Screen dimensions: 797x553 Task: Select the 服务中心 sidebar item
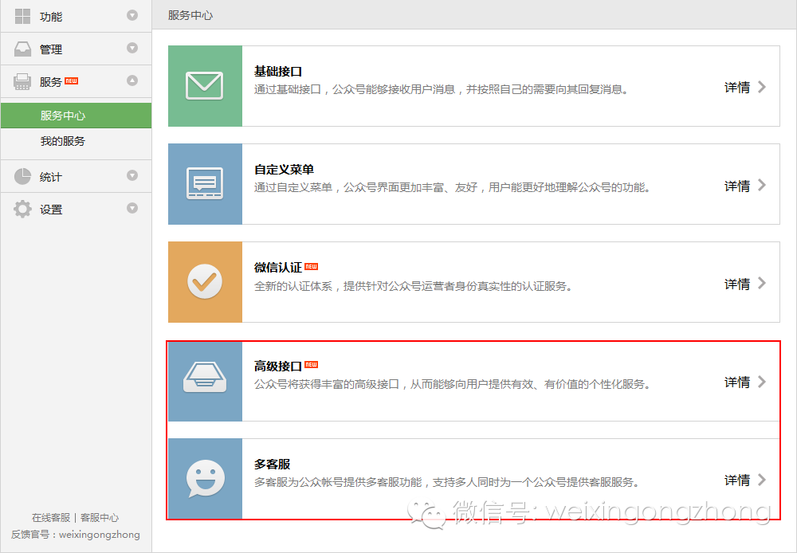[x=77, y=116]
